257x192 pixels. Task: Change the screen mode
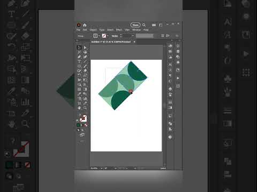[x=82, y=135]
